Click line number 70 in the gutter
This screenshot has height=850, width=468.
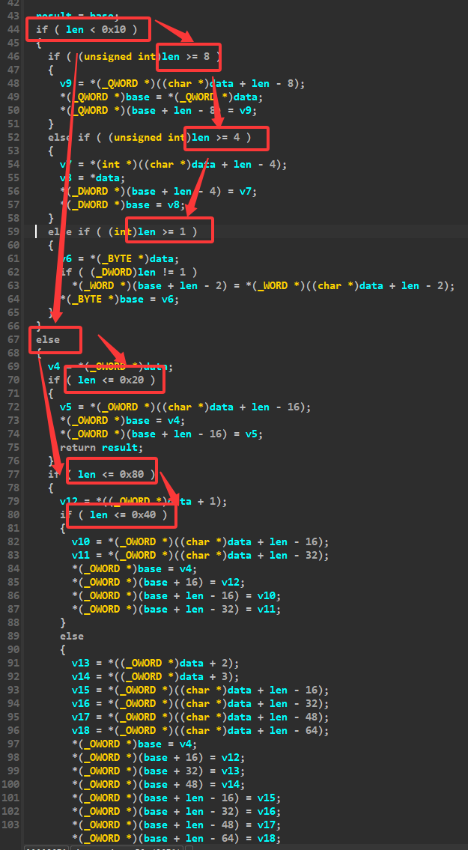point(13,380)
